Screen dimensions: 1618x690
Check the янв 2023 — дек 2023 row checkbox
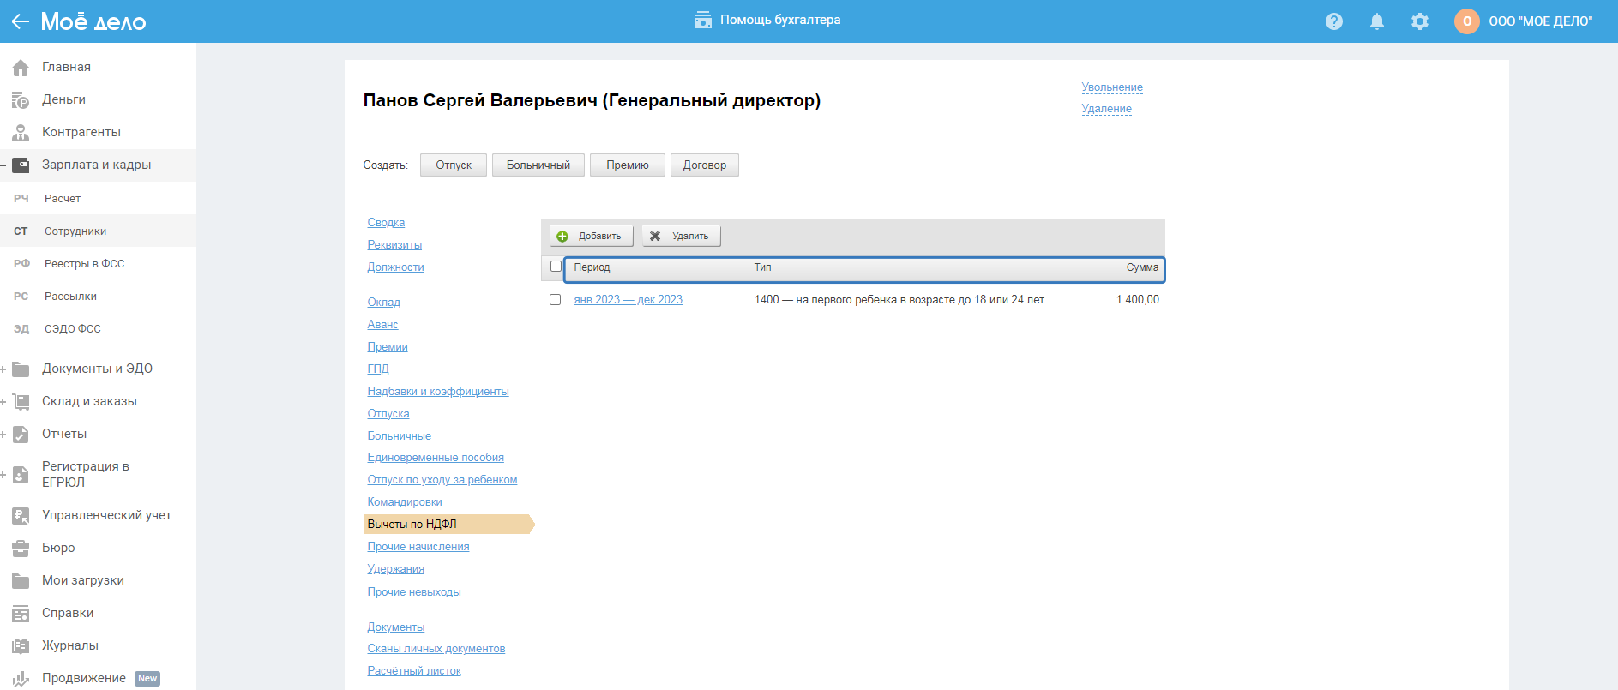555,300
